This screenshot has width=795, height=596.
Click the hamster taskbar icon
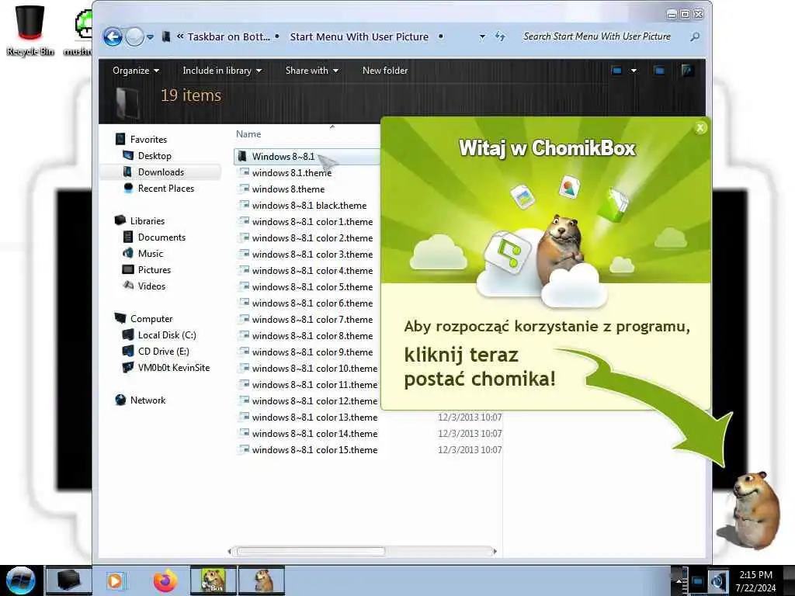pyautogui.click(x=262, y=580)
